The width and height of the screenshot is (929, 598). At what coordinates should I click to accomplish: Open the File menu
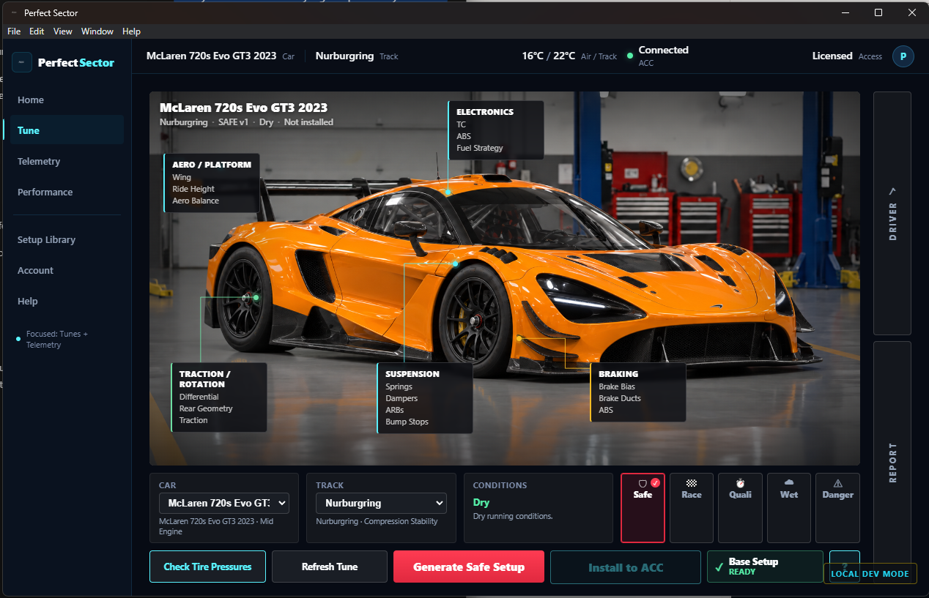pyautogui.click(x=14, y=31)
